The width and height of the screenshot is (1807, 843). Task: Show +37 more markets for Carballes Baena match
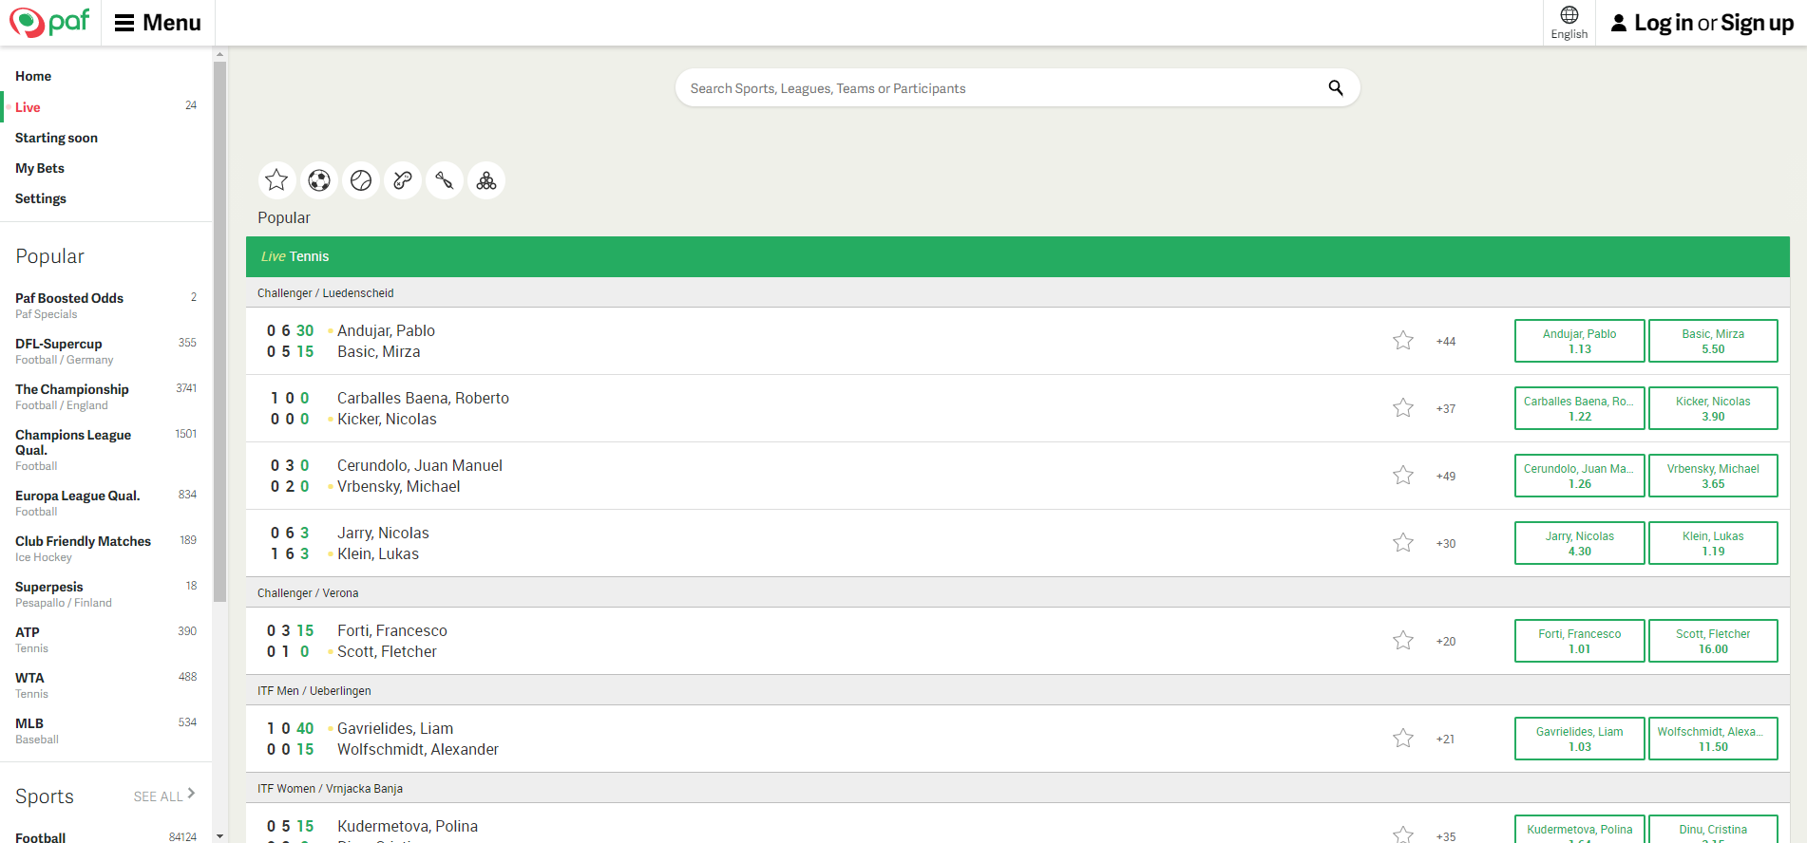(1446, 409)
